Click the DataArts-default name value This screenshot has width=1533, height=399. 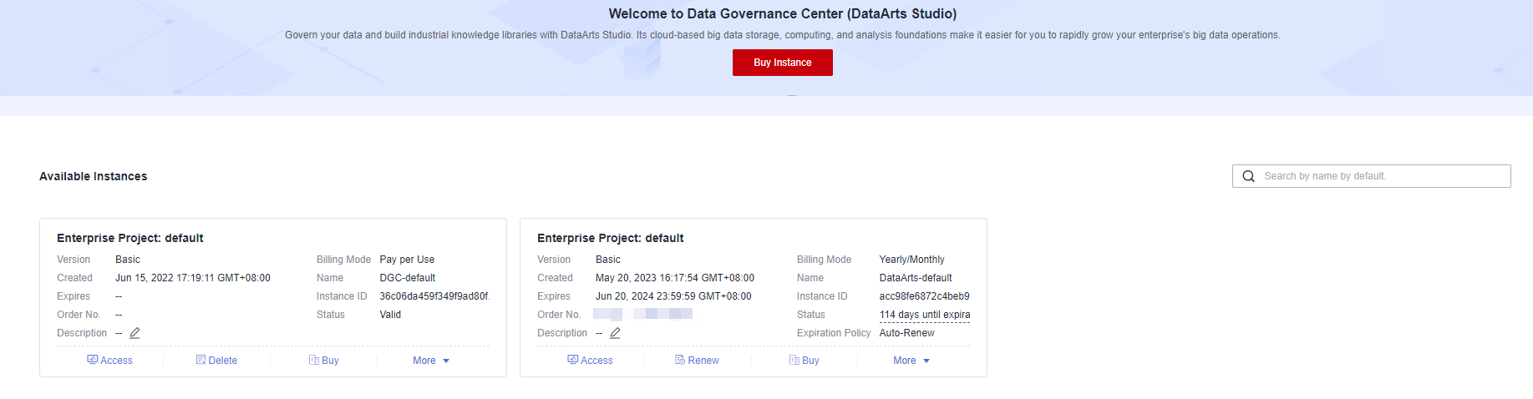tap(916, 278)
